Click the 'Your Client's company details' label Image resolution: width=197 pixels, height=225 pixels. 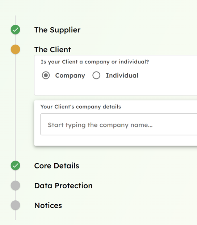(81, 107)
